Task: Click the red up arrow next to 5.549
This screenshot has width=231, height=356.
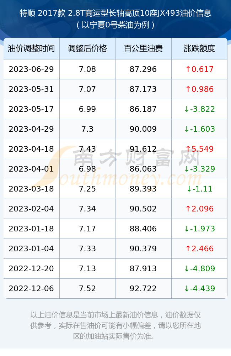Action: tap(188, 149)
